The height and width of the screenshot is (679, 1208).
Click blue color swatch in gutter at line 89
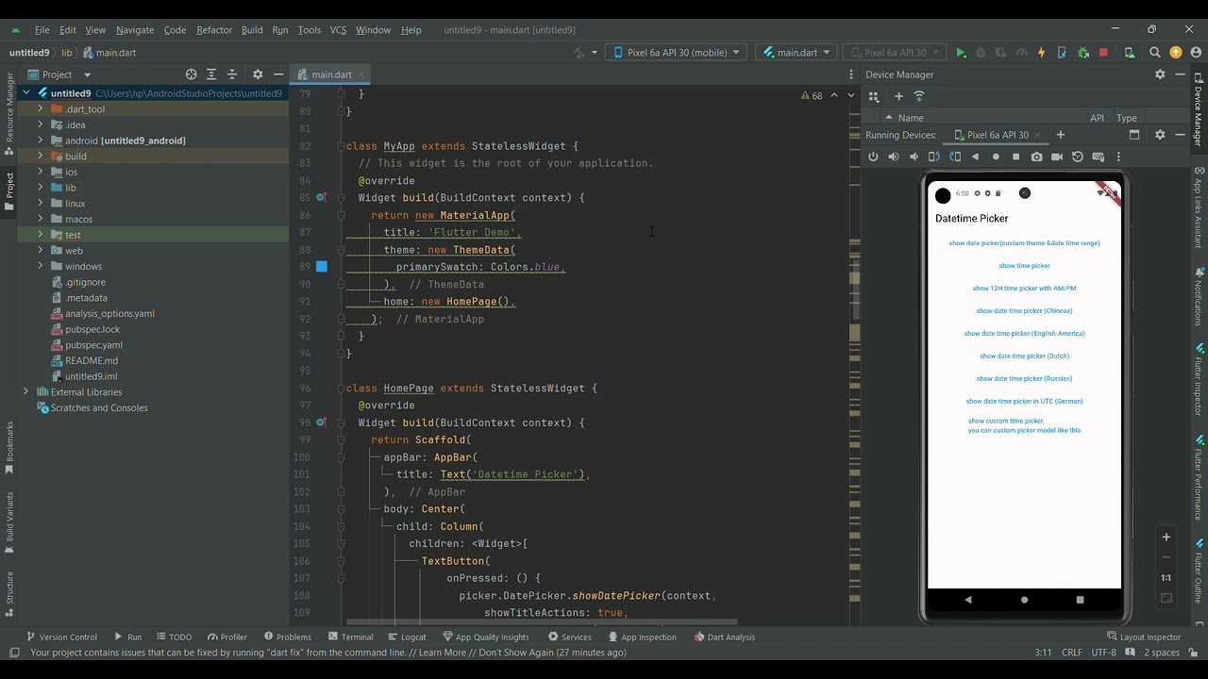(x=321, y=267)
